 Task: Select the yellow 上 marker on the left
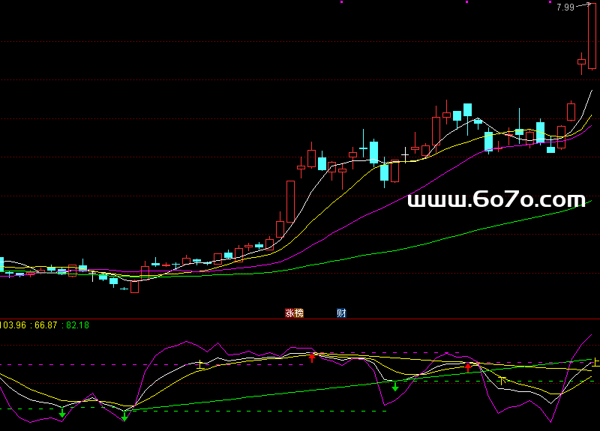(x=200, y=365)
